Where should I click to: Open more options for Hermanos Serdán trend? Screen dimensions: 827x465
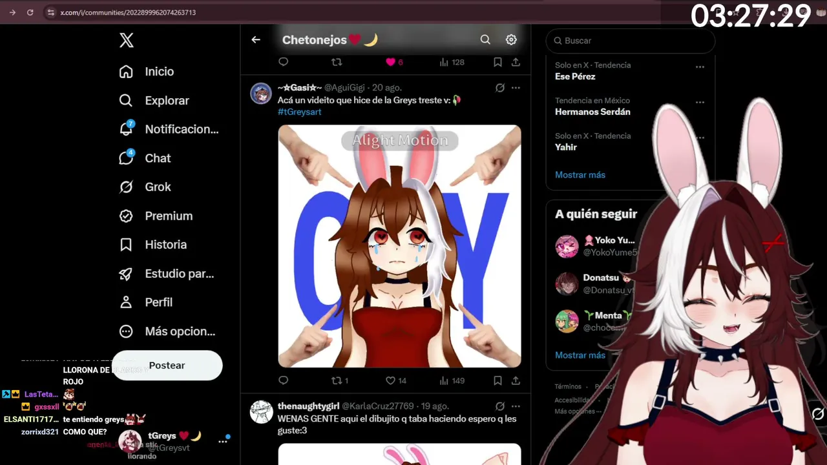(x=700, y=102)
